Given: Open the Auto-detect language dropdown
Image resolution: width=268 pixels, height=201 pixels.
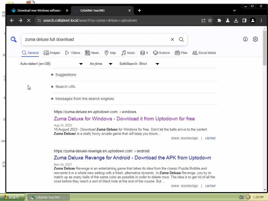Looking at the screenshot, I should coord(52,64).
